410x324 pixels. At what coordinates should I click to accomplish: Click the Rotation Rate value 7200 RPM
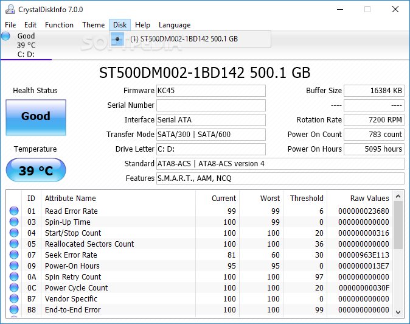(x=374, y=120)
